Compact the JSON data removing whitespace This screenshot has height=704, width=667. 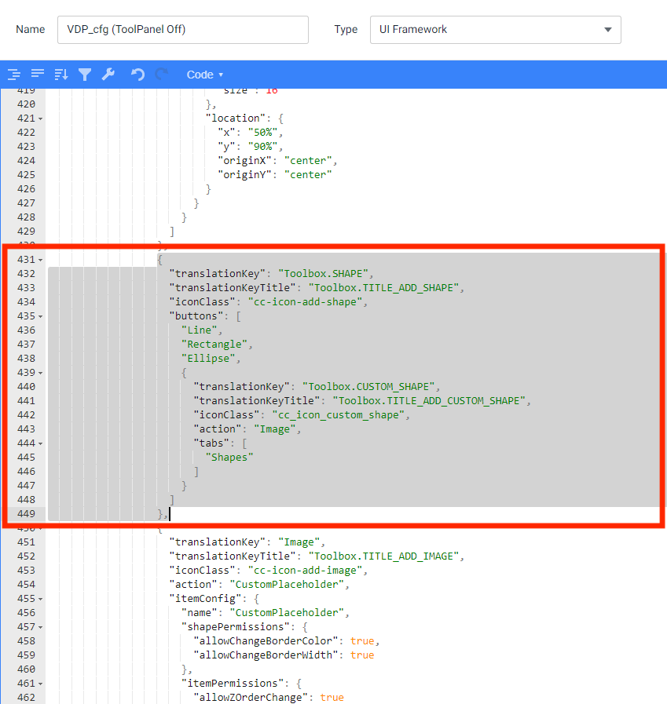coord(38,75)
